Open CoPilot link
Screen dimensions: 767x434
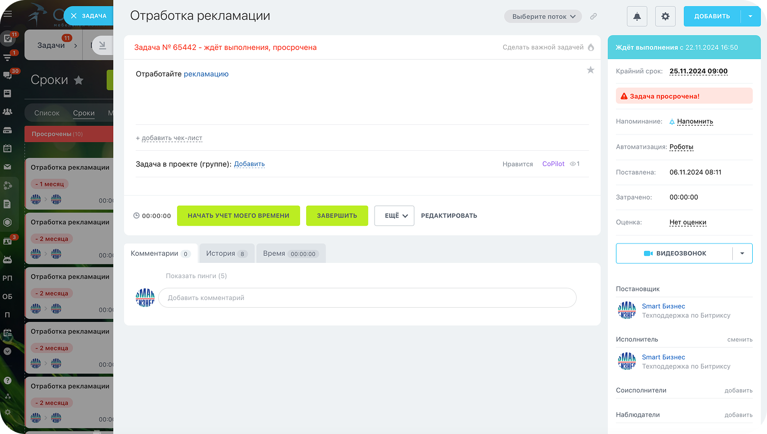553,164
